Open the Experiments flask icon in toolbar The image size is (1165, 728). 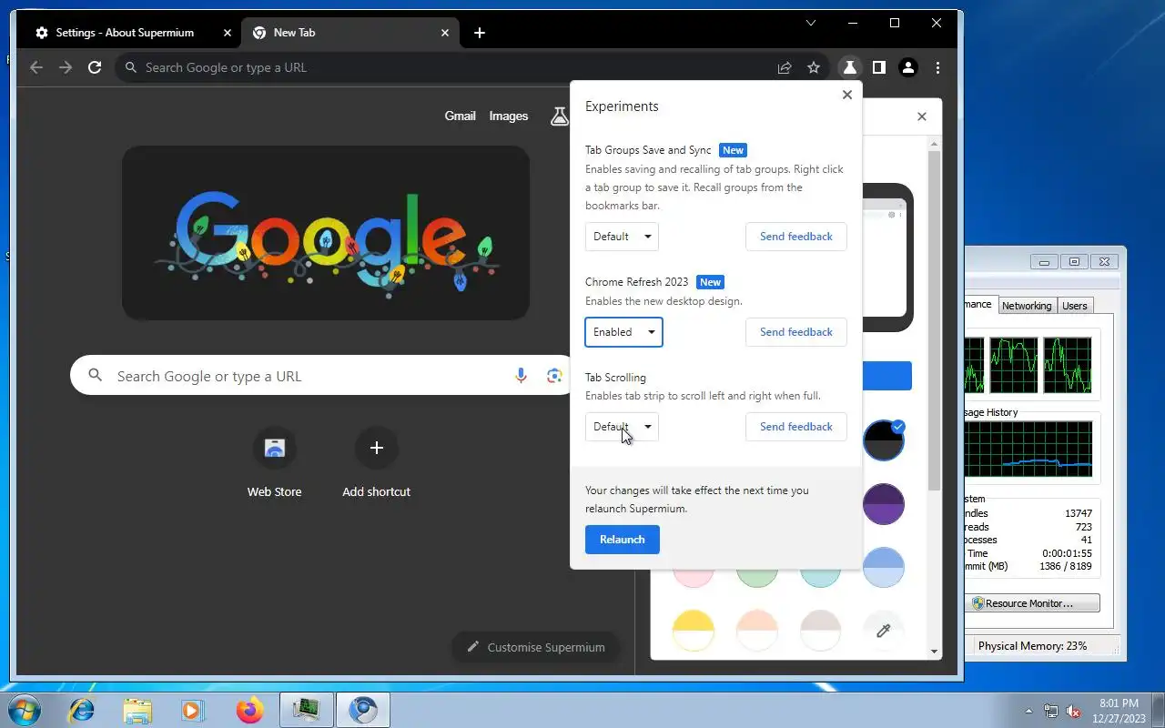pyautogui.click(x=848, y=67)
